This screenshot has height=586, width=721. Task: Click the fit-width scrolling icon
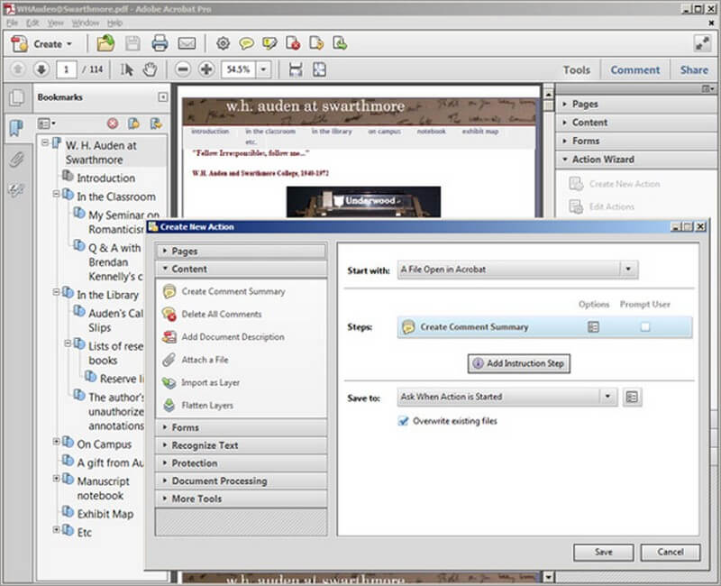click(x=296, y=69)
